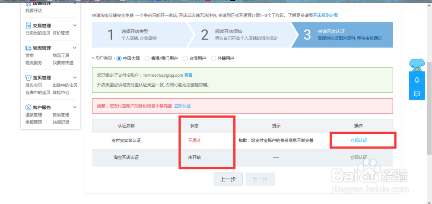Click the 操作 column header
This screenshot has width=432, height=204.
pos(359,126)
